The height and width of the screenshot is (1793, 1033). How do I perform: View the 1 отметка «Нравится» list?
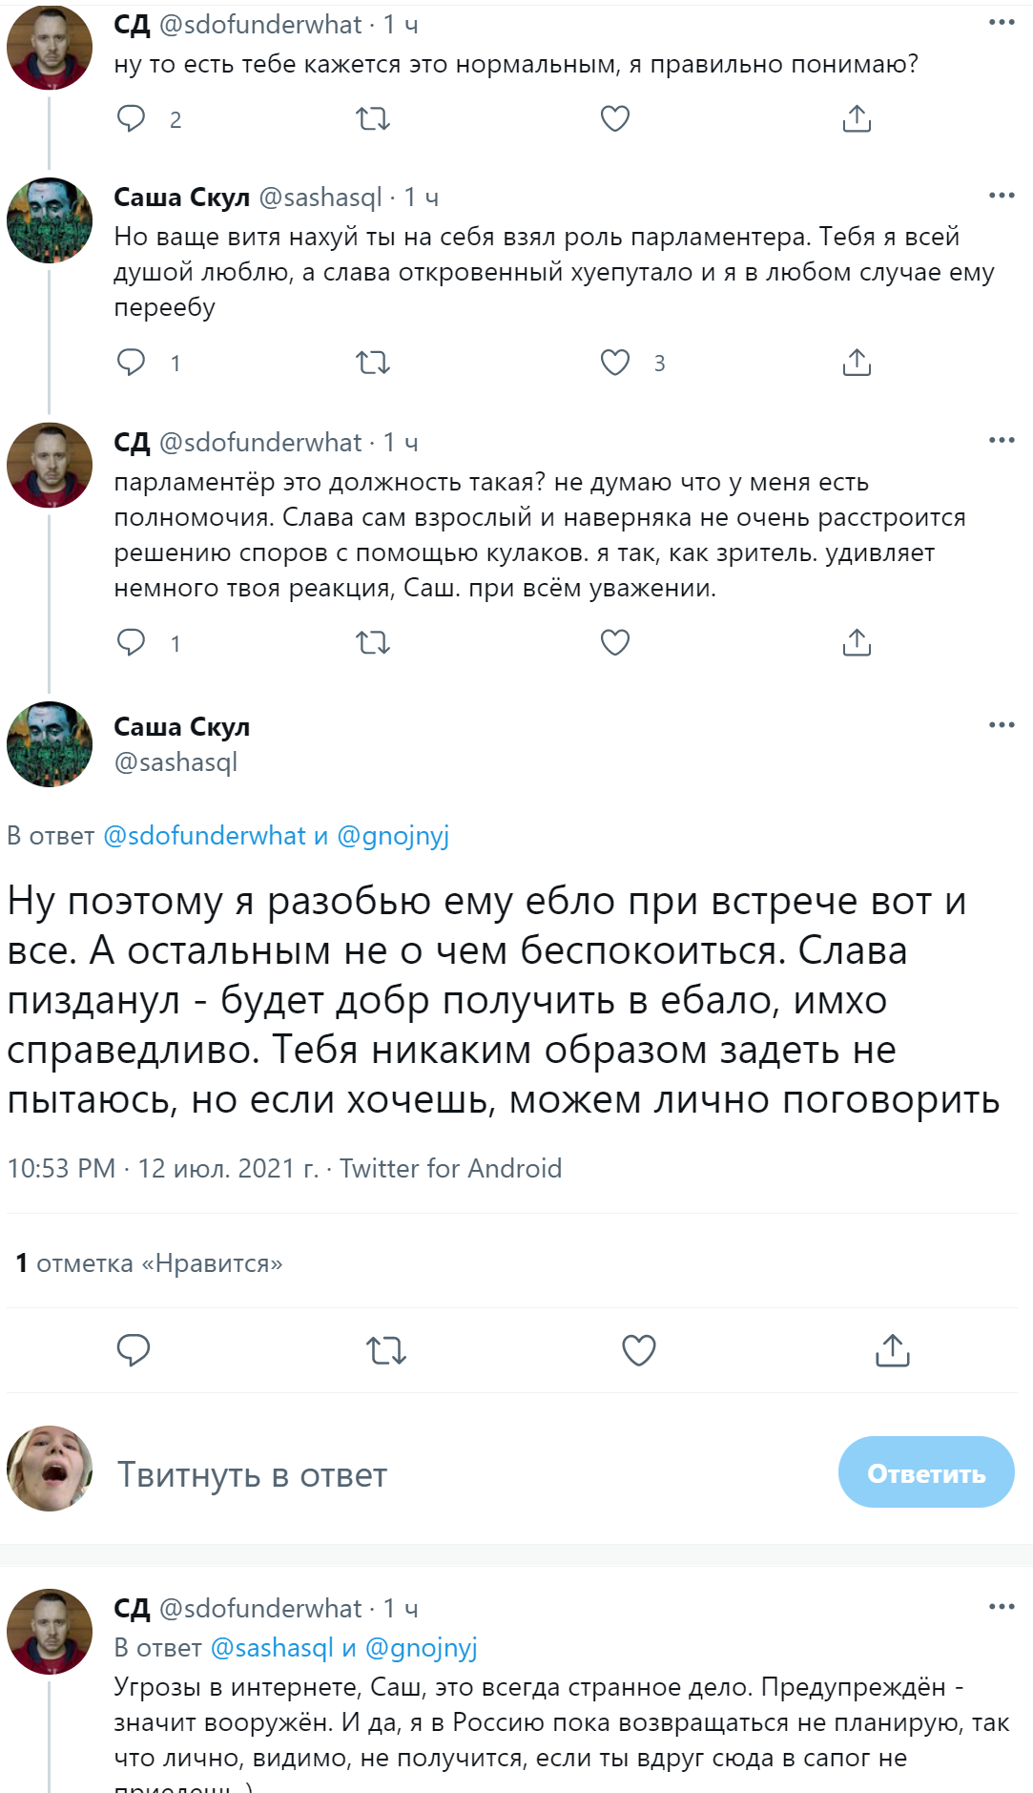point(150,1263)
